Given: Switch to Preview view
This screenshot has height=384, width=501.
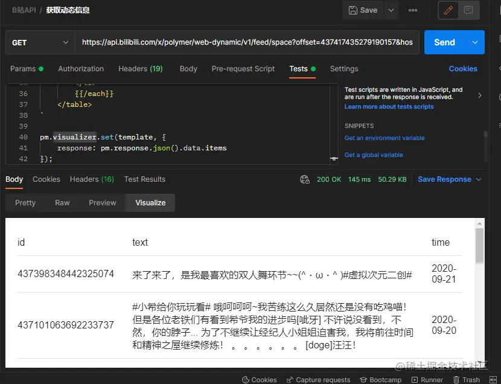Looking at the screenshot, I should tap(102, 203).
